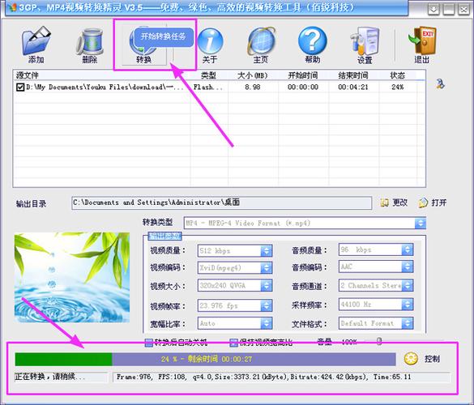Click the 大小(MB) column header

click(x=253, y=75)
